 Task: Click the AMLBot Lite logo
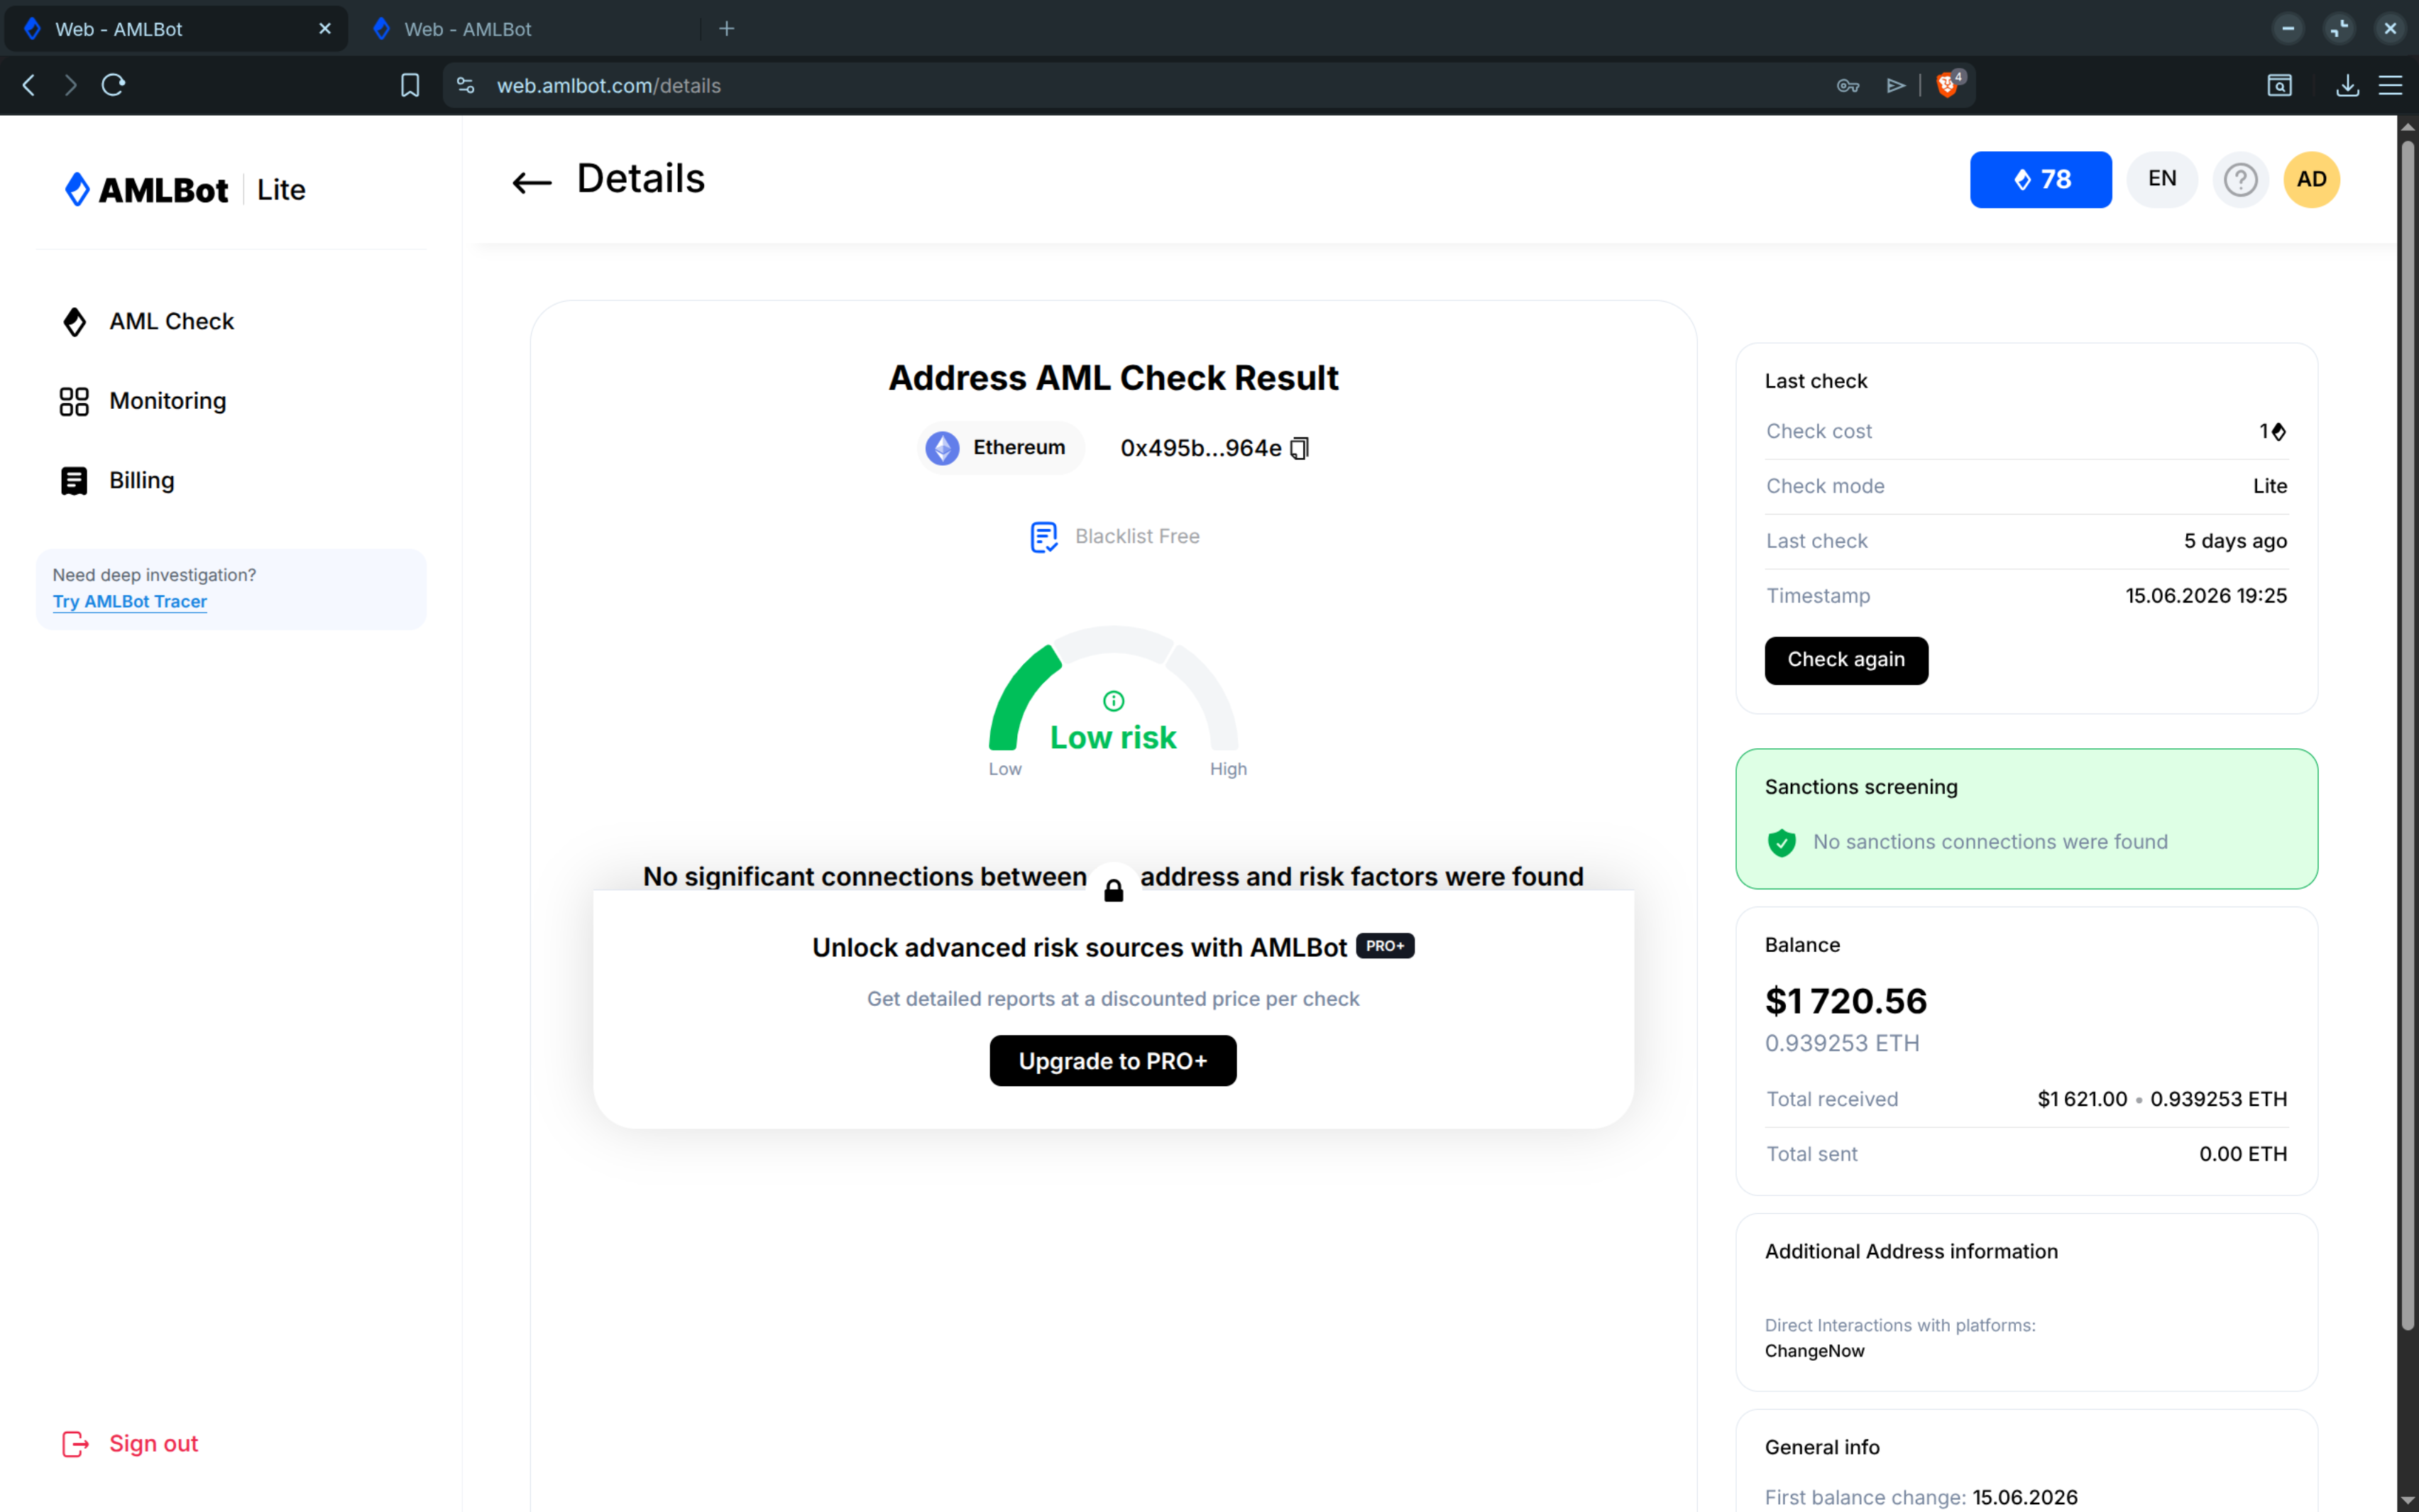point(185,189)
